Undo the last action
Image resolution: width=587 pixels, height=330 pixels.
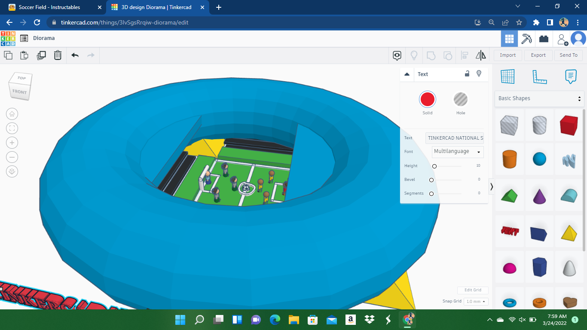[75, 55]
